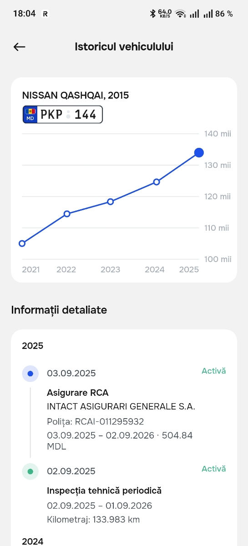Tap the blue dot beside 03.09.2025
Screen dimensions: 248x546
(30, 374)
